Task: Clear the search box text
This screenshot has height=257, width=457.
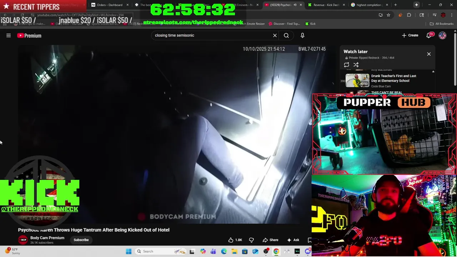Action: point(275,35)
